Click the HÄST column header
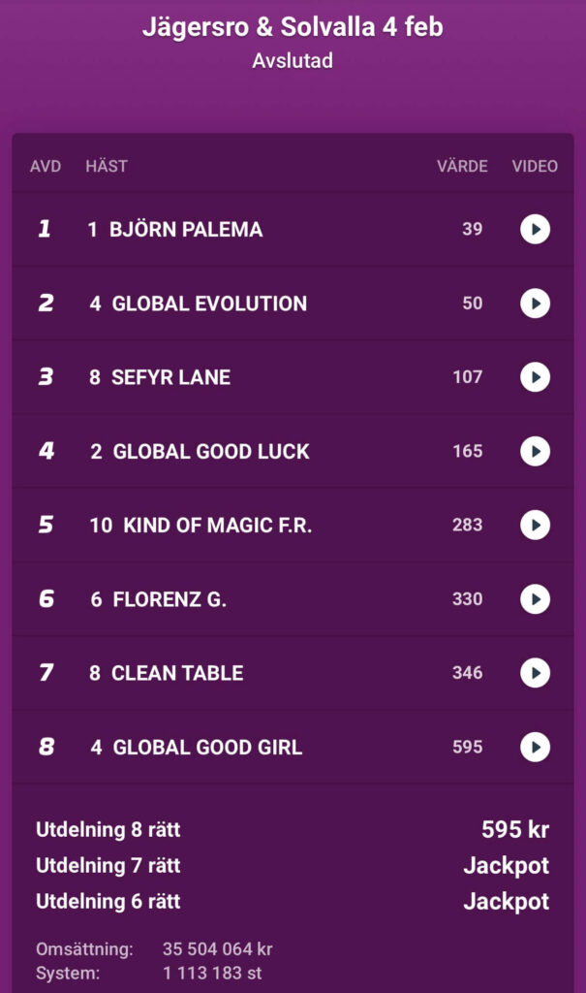Image resolution: width=586 pixels, height=993 pixels. (x=107, y=166)
